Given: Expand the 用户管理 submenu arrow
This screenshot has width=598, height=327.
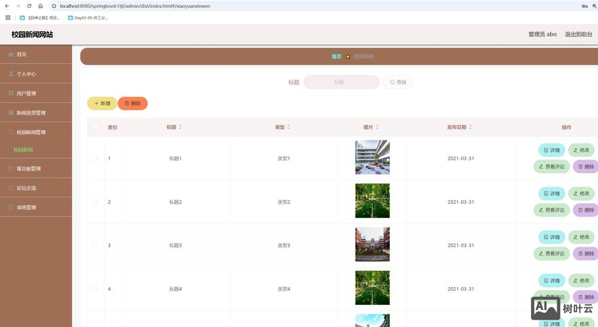Looking at the screenshot, I should tap(64, 94).
